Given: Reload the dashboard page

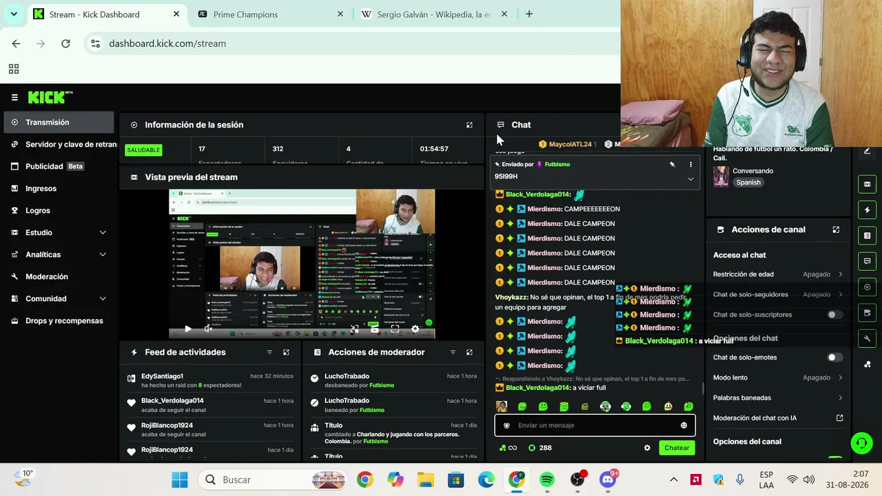Looking at the screenshot, I should tap(65, 43).
